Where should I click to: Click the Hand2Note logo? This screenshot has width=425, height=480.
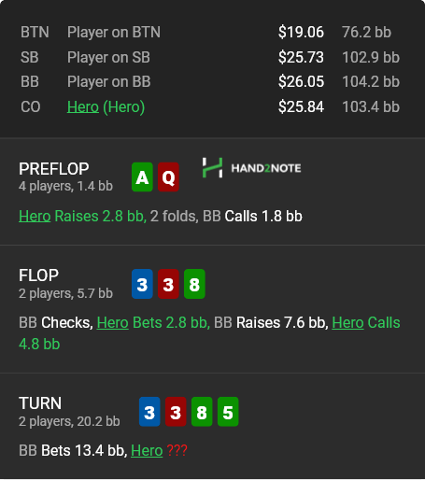(x=251, y=168)
